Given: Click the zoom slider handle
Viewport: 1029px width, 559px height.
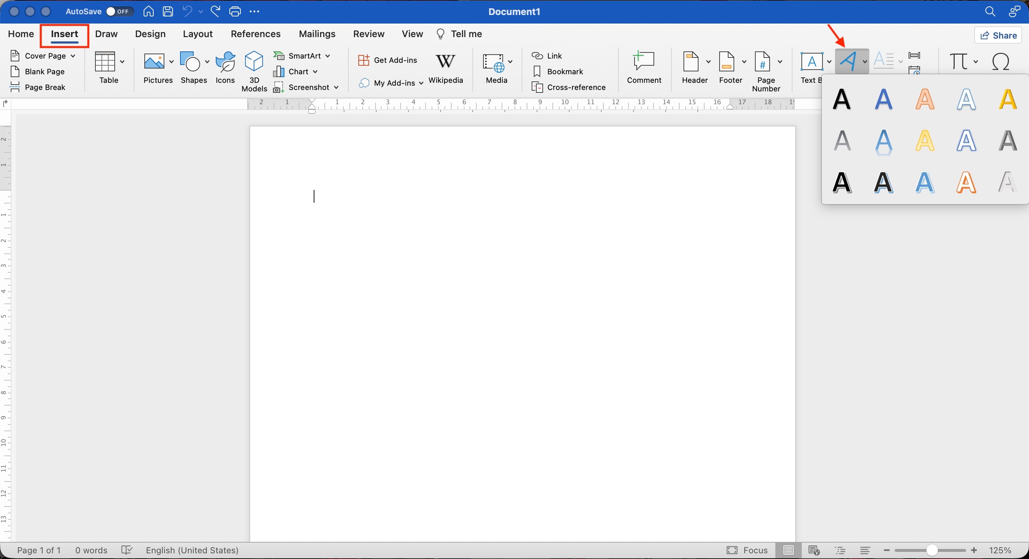Looking at the screenshot, I should coord(932,550).
